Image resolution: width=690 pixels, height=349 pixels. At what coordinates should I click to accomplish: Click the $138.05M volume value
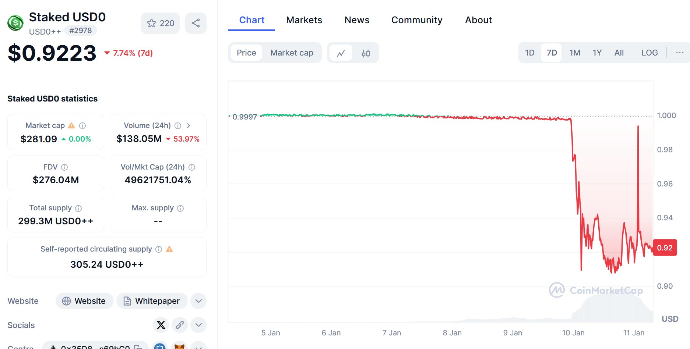139,139
